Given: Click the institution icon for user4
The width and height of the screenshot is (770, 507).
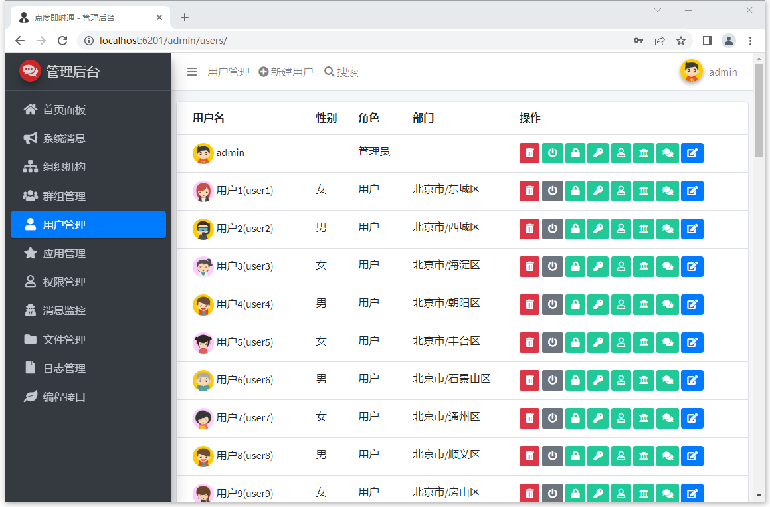Looking at the screenshot, I should click(644, 304).
